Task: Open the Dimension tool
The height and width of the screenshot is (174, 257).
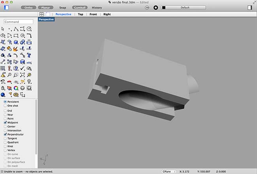Action: pos(29,62)
